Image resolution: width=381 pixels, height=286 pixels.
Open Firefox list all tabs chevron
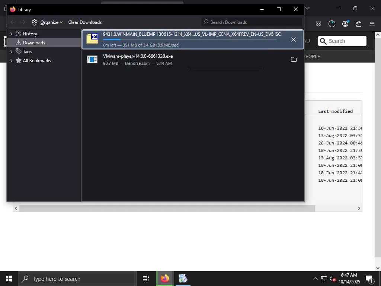[x=307, y=8]
